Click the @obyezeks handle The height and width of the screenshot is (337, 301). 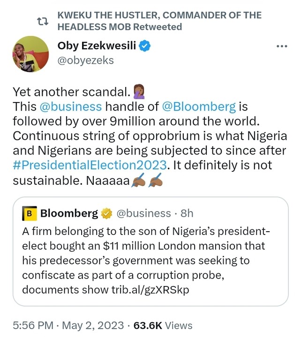(x=85, y=60)
